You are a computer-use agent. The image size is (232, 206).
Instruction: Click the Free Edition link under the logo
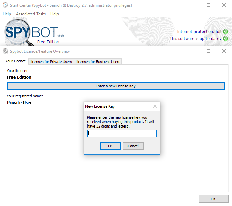coord(48,42)
